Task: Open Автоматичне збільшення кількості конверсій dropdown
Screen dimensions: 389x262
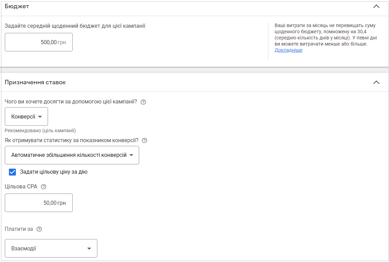Action: (72, 155)
